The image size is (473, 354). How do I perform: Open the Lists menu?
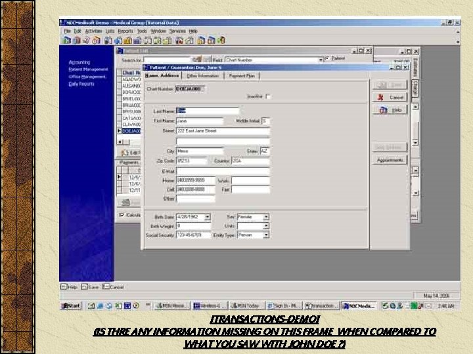tap(110, 31)
